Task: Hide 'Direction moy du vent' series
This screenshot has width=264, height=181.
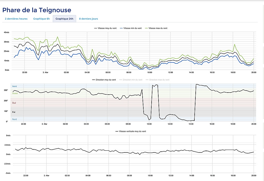Action: [104, 80]
